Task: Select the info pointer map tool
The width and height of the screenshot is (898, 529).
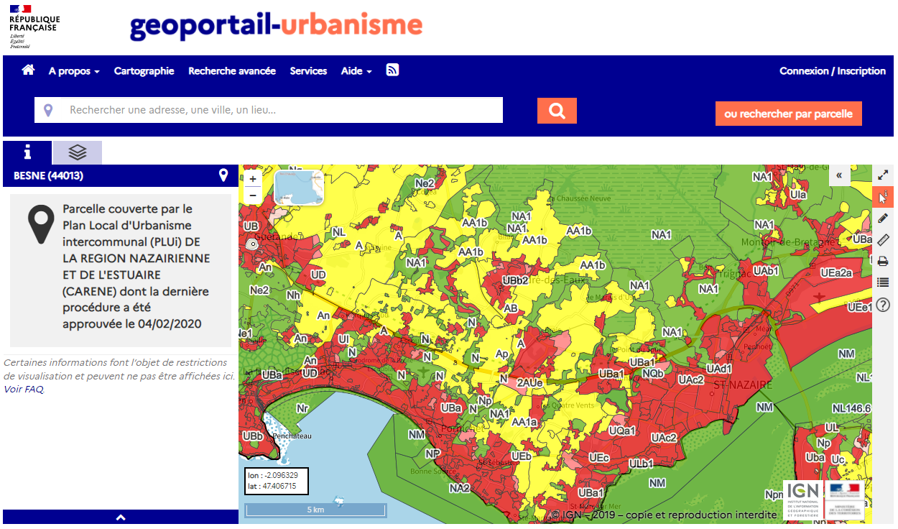Action: (883, 197)
